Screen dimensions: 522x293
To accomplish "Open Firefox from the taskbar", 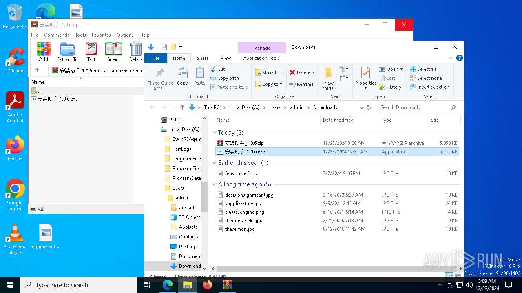I will [x=208, y=285].
